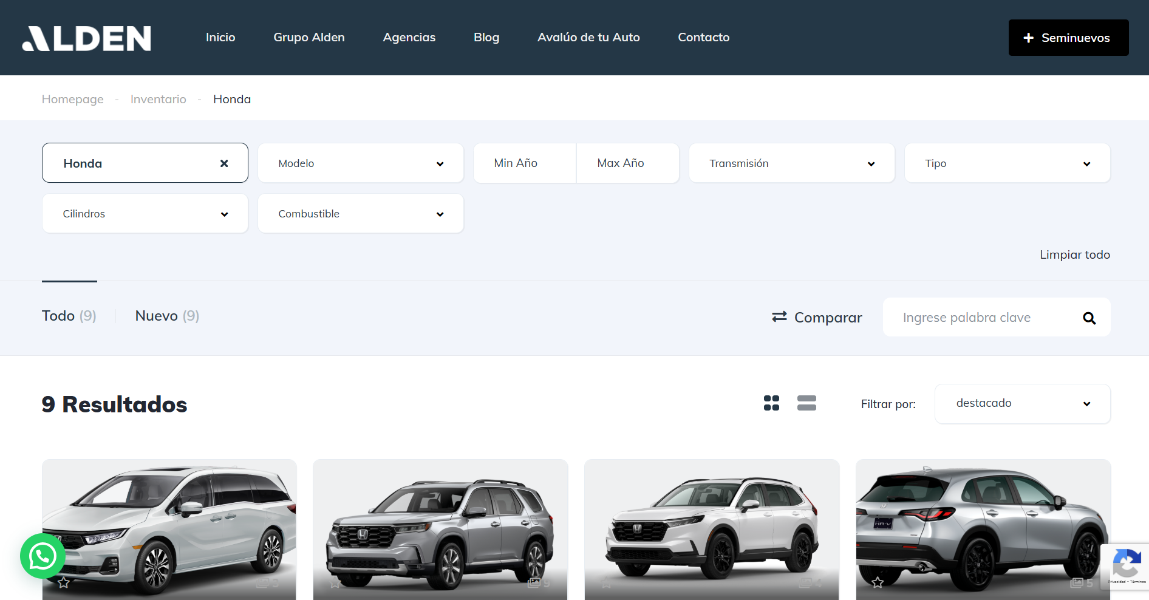Favorite the first car with star icon

tap(64, 583)
